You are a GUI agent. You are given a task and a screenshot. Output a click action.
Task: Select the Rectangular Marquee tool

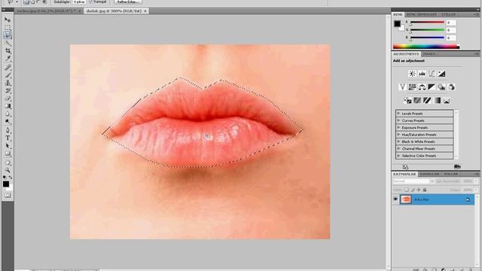[x=8, y=28]
